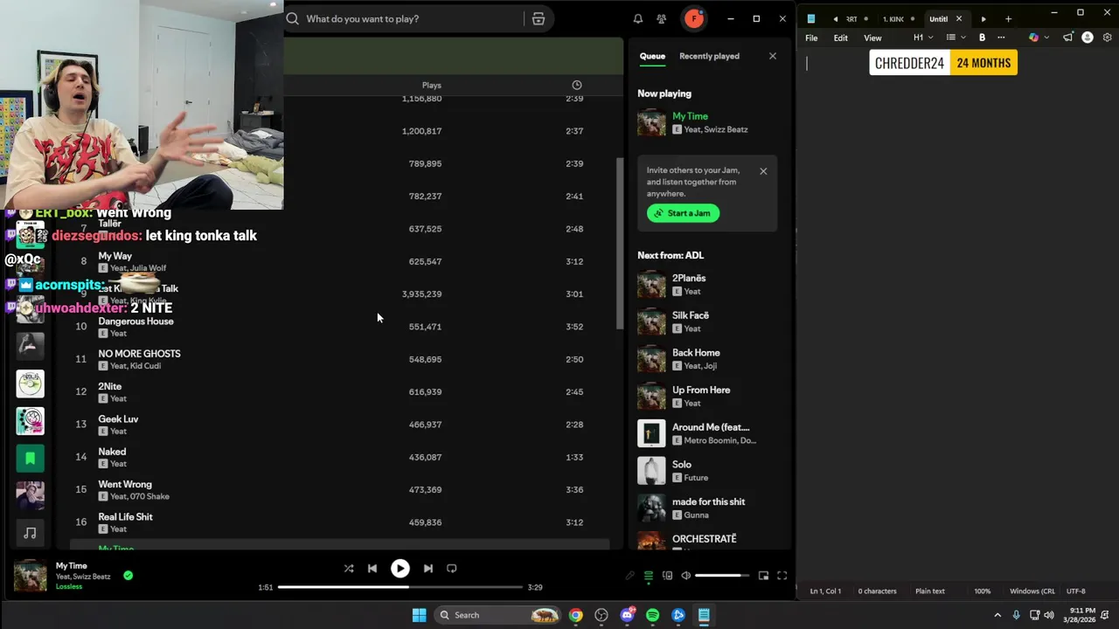
Task: Open the Notepad account avatar
Action: (x=1088, y=38)
